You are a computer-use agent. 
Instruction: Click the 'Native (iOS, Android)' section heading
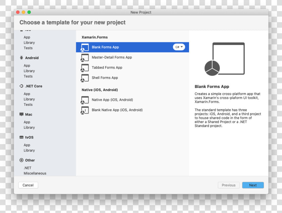100,90
